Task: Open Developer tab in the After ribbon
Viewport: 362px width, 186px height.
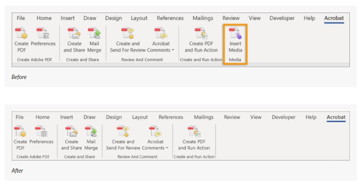Action: coord(283,117)
